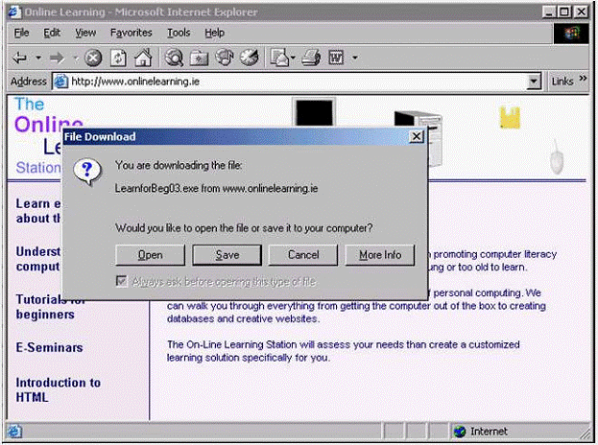Open the Tools menu

(x=179, y=33)
